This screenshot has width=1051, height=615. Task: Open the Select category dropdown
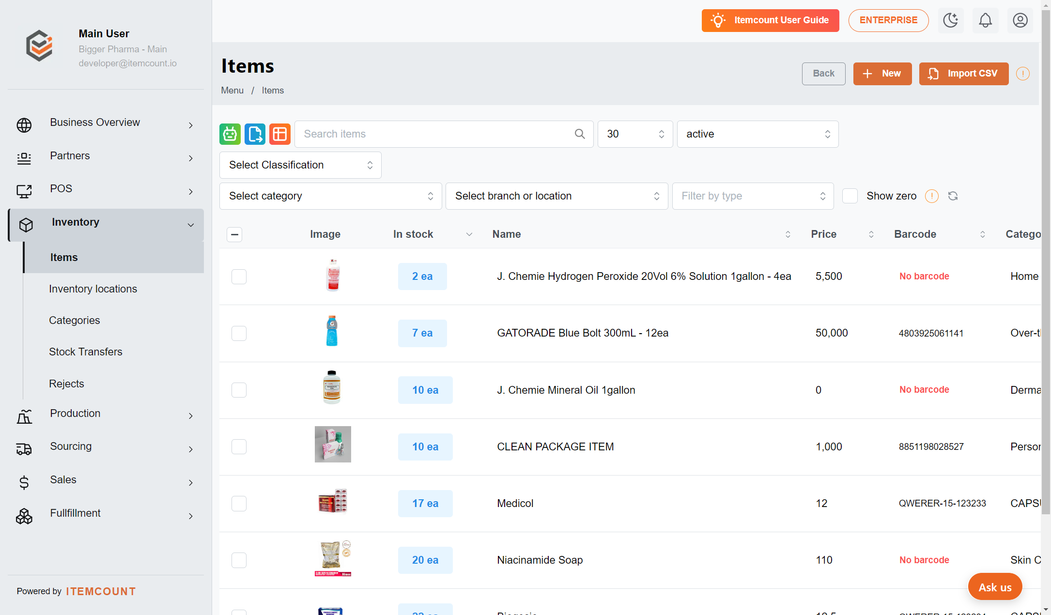[x=331, y=196]
